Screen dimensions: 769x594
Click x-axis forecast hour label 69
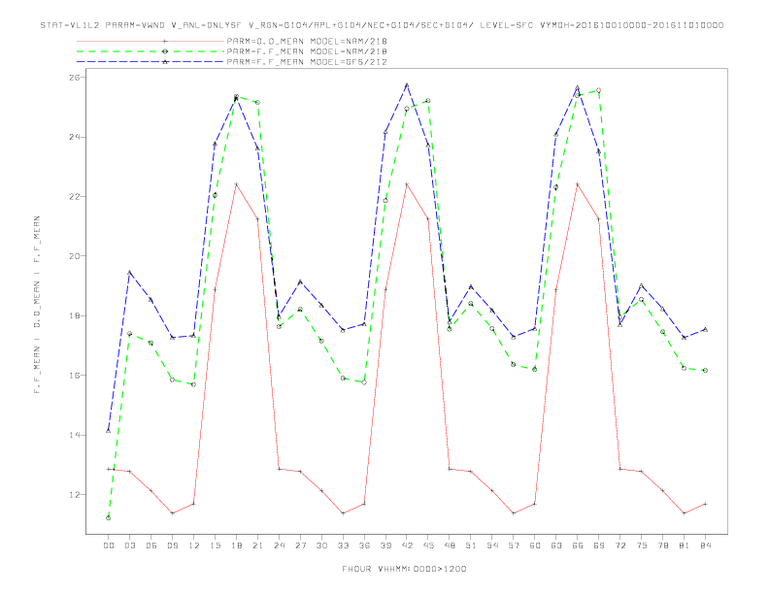click(x=599, y=545)
